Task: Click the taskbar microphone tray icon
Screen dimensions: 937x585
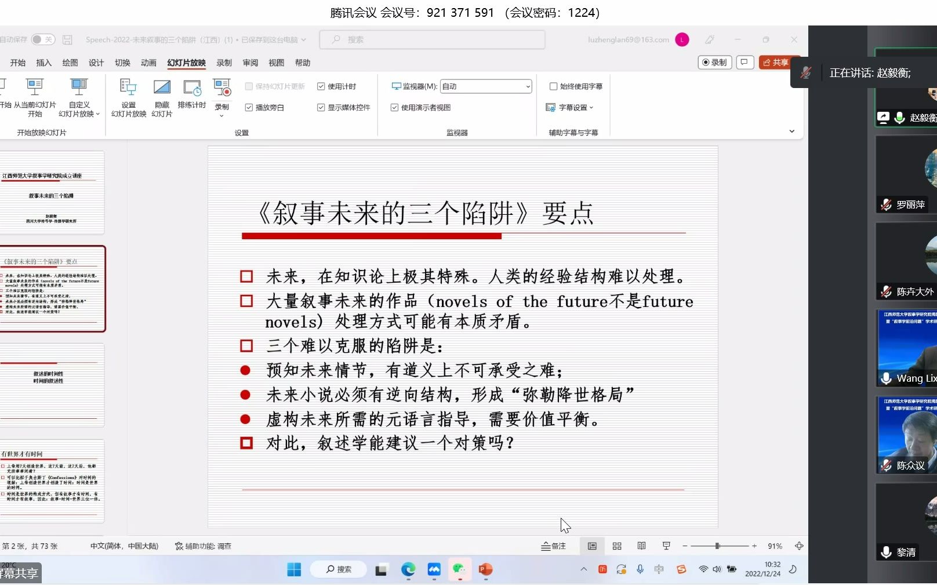Action: click(x=640, y=569)
